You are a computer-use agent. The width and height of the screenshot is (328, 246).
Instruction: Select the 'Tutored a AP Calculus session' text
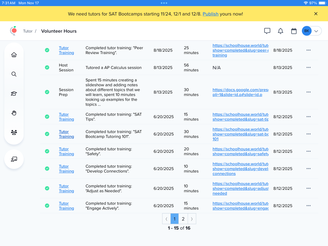click(114, 68)
